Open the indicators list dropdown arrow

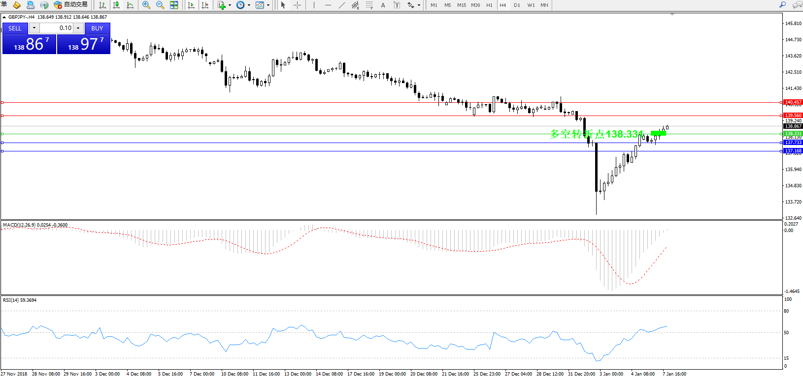(x=230, y=5)
